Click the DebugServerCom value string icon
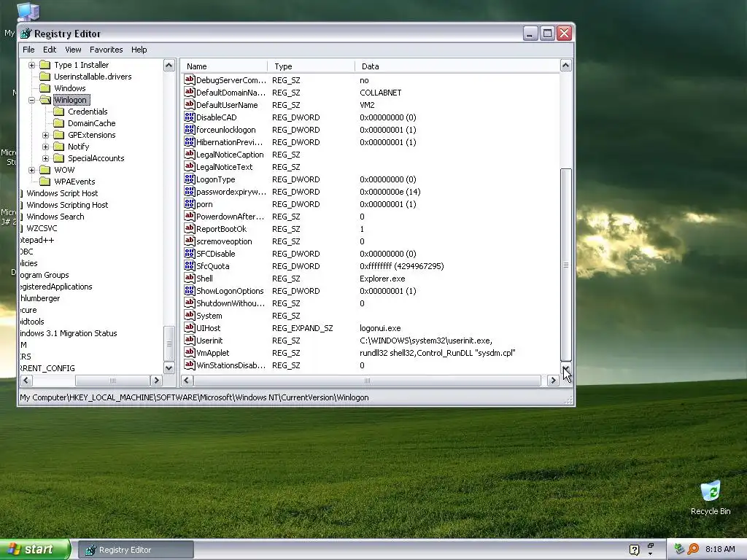 [x=189, y=80]
